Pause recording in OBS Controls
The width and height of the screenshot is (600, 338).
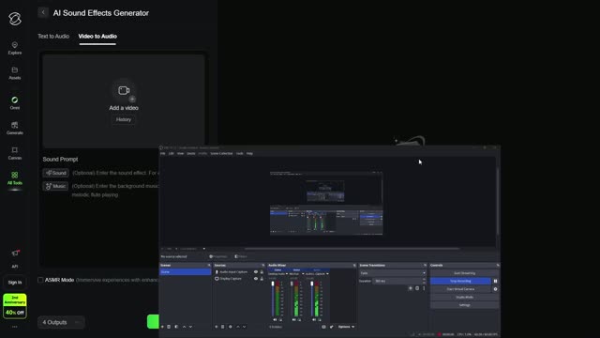[495, 282]
